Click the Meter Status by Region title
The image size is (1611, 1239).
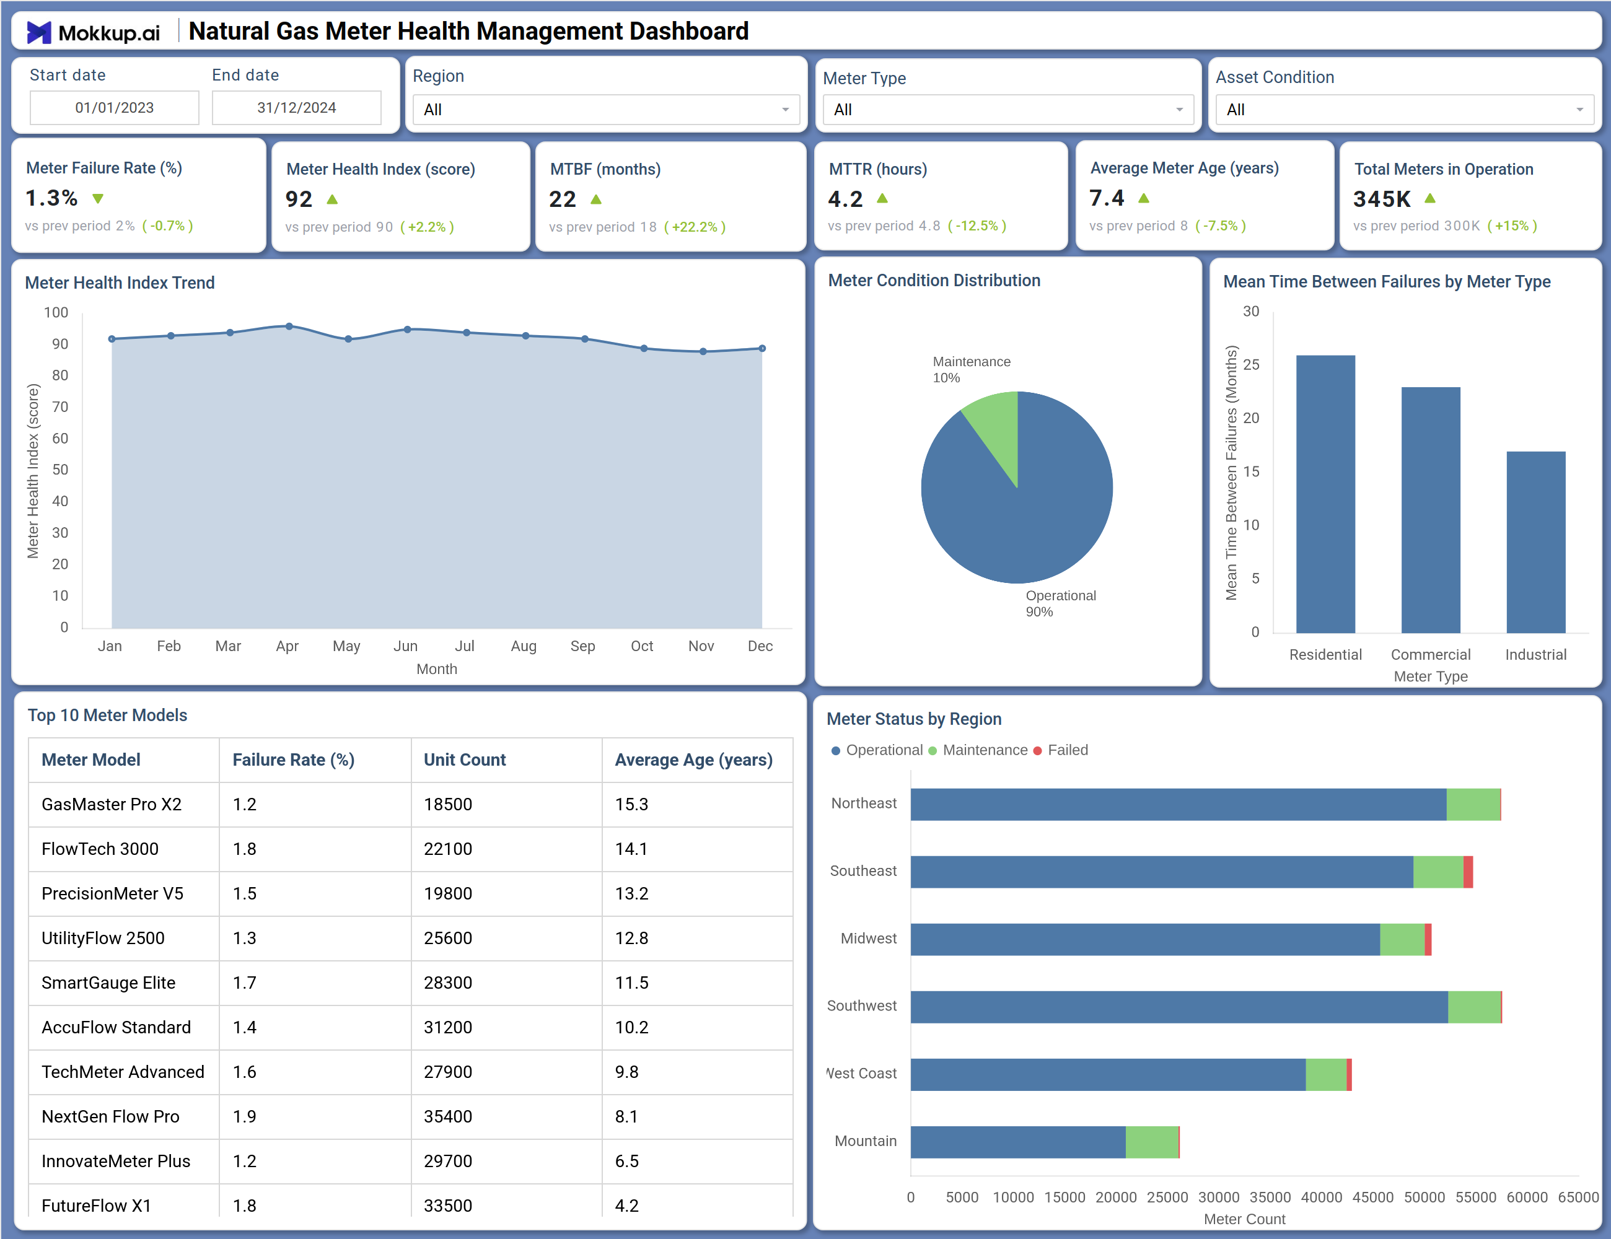click(x=914, y=719)
